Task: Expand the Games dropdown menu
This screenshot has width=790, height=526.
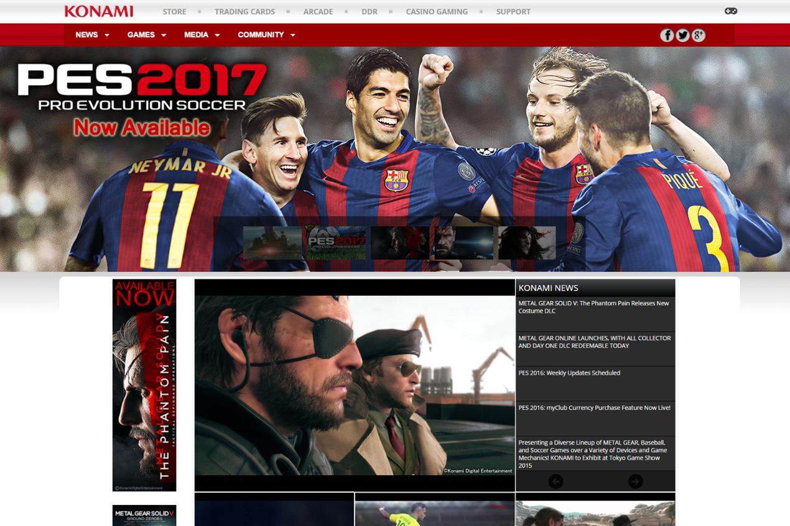Action: (146, 35)
